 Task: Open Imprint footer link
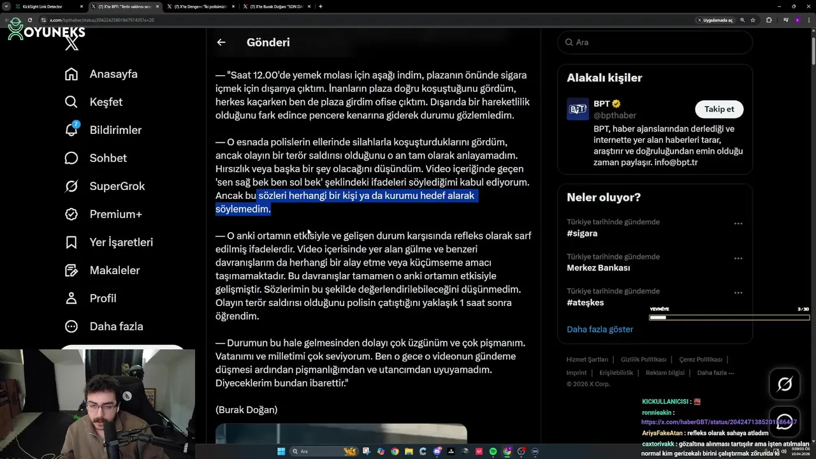pyautogui.click(x=576, y=373)
